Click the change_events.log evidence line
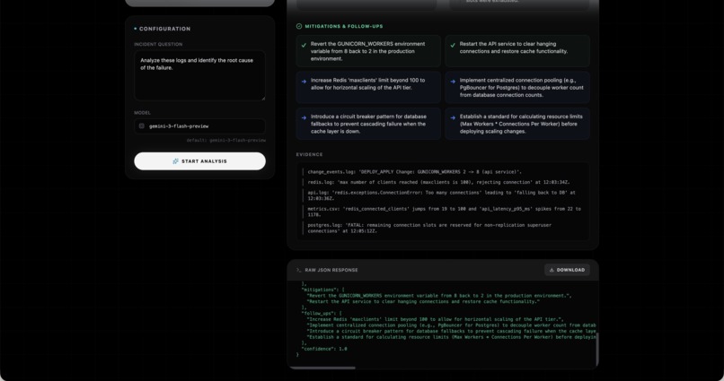This screenshot has height=381, width=724. (414, 172)
